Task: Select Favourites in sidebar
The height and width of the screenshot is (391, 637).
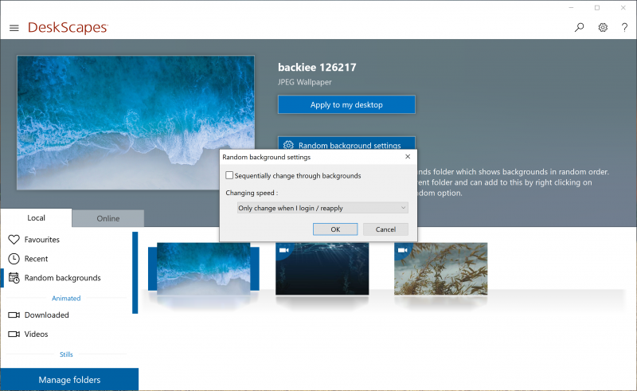Action: point(42,240)
